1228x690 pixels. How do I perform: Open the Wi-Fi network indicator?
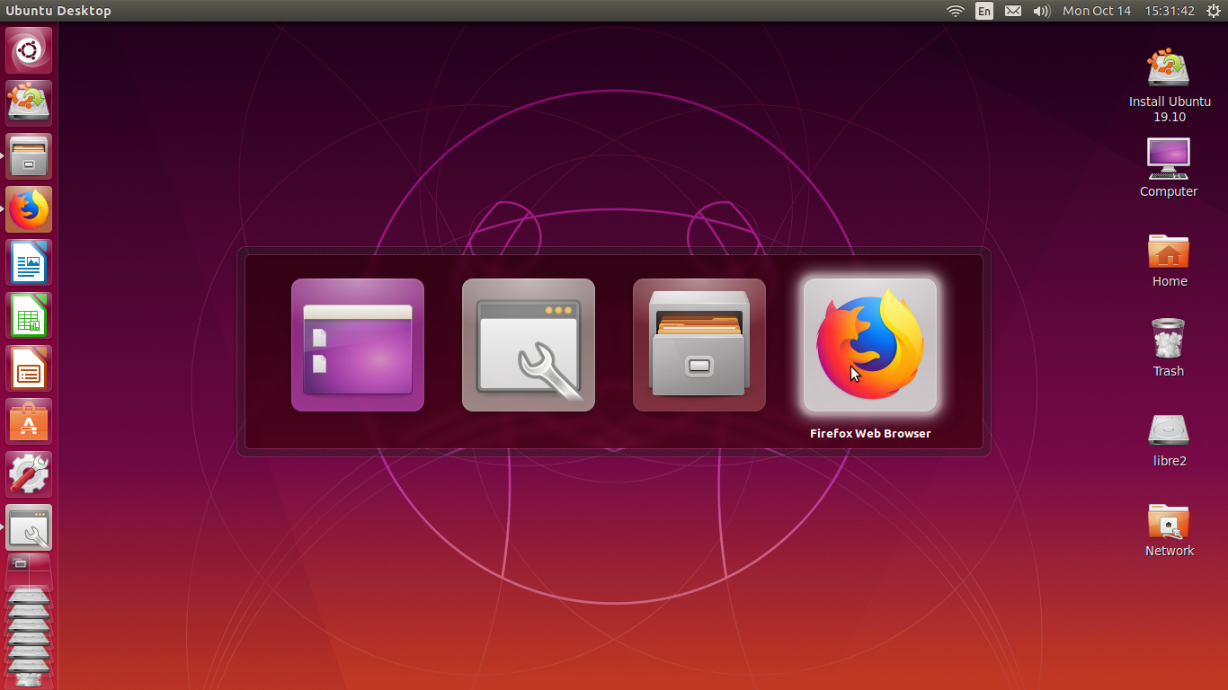coord(956,11)
